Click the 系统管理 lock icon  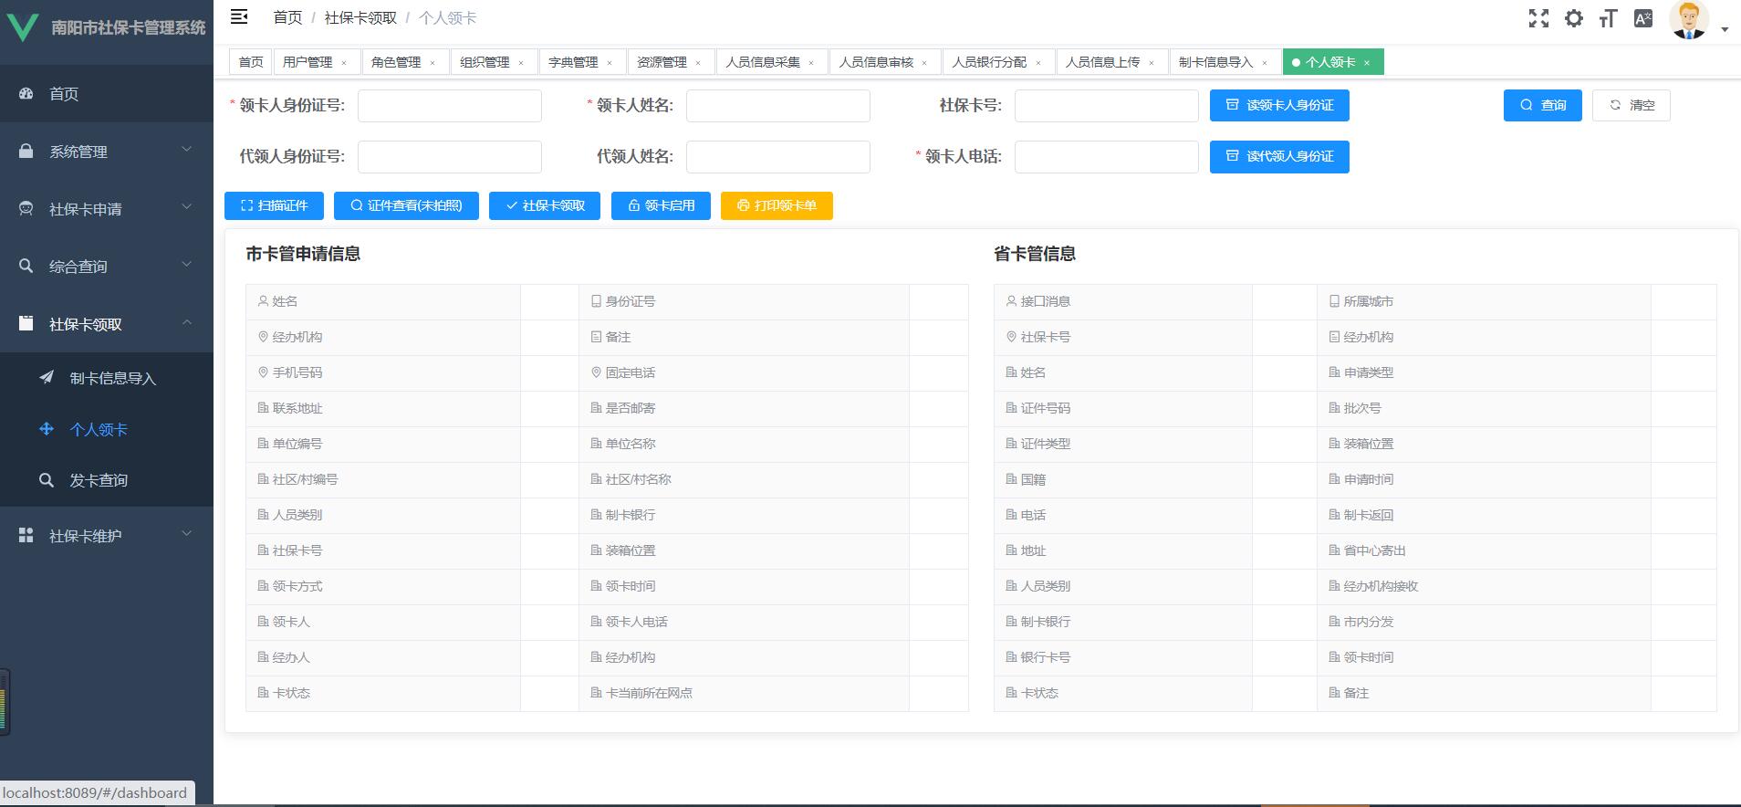pos(26,151)
